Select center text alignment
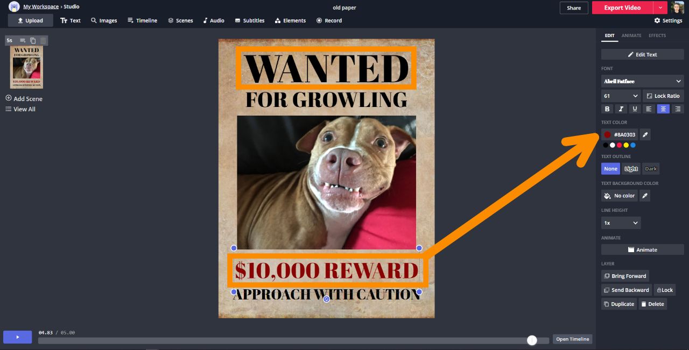The width and height of the screenshot is (689, 350). [663, 109]
